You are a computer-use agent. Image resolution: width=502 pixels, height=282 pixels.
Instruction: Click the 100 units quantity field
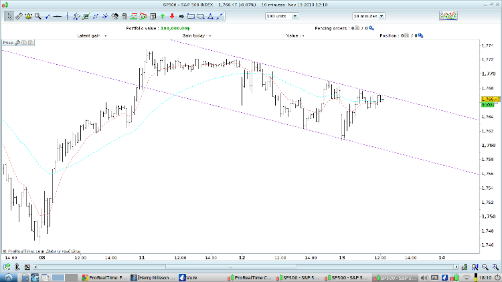pos(278,16)
